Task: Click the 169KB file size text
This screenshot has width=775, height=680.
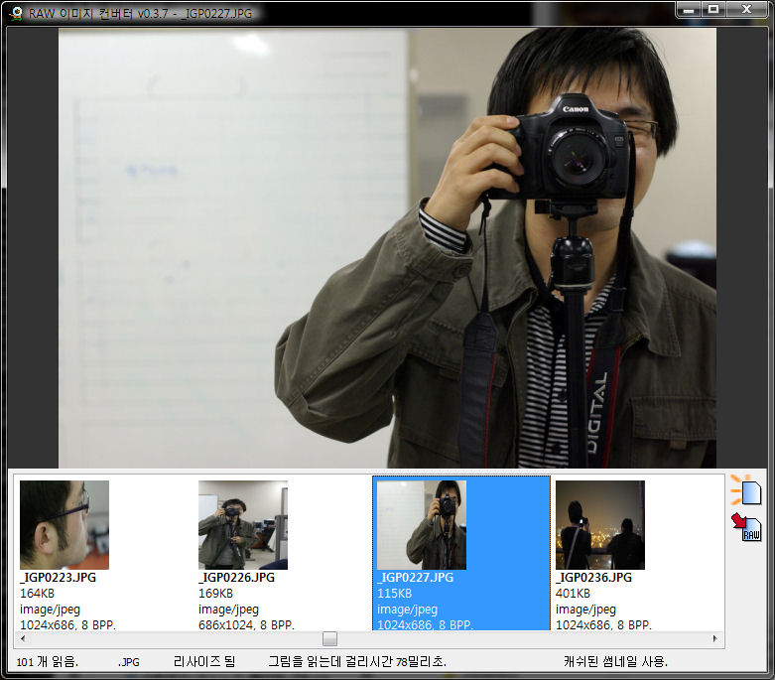Action: [x=215, y=593]
